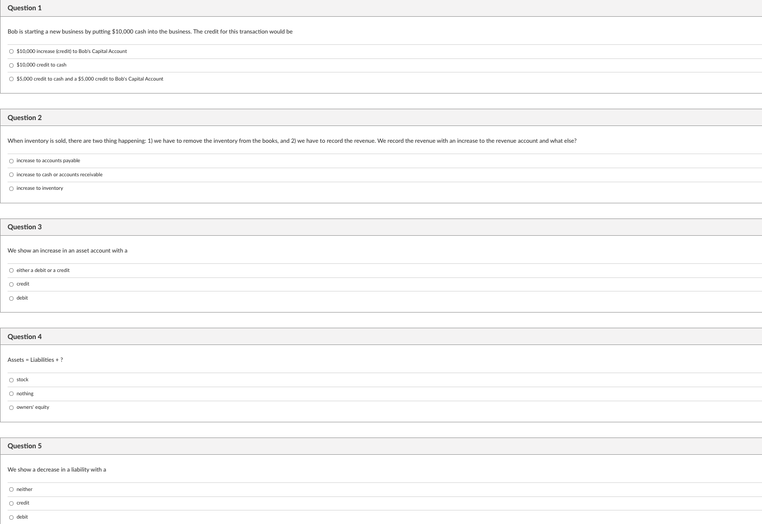Click 'We show a decrease in a liability' text
762x524 pixels.
point(57,469)
